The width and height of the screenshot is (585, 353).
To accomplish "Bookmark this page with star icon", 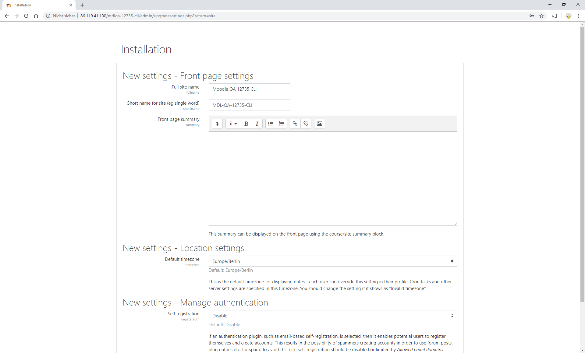I will (541, 16).
